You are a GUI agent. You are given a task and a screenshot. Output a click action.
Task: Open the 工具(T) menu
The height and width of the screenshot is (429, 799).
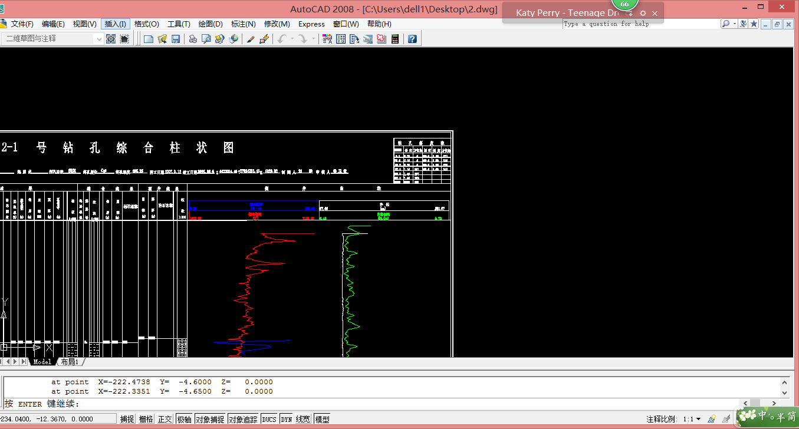[179, 24]
